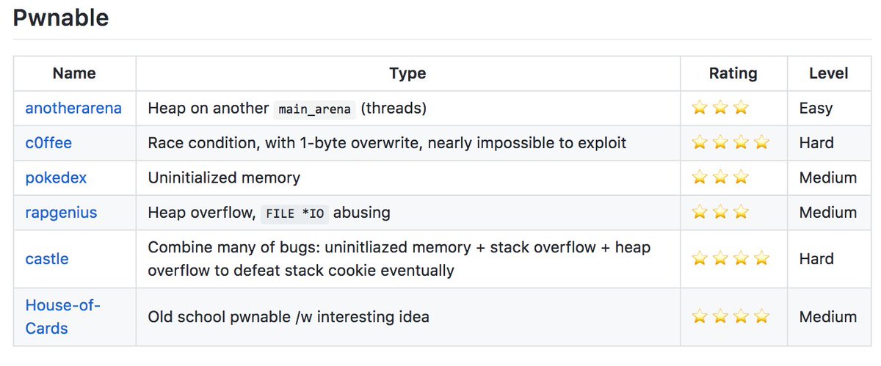
Task: Click the main_arena code snippet
Action: [x=314, y=109]
